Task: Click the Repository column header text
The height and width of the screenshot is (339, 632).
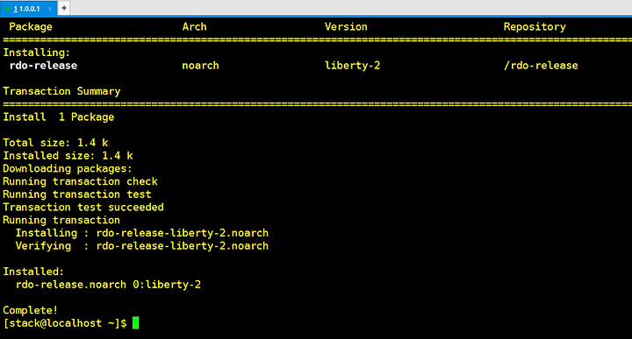Action: pyautogui.click(x=535, y=27)
